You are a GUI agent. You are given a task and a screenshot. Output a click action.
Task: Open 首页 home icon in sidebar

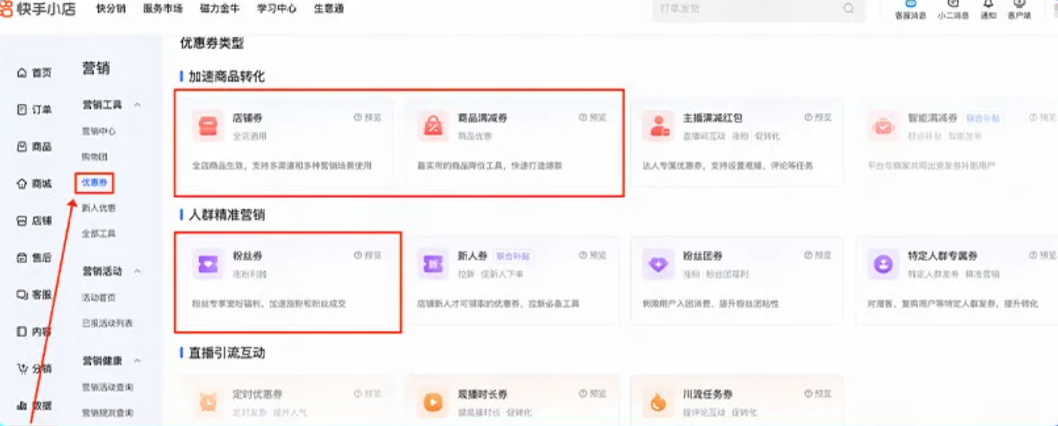pos(22,73)
